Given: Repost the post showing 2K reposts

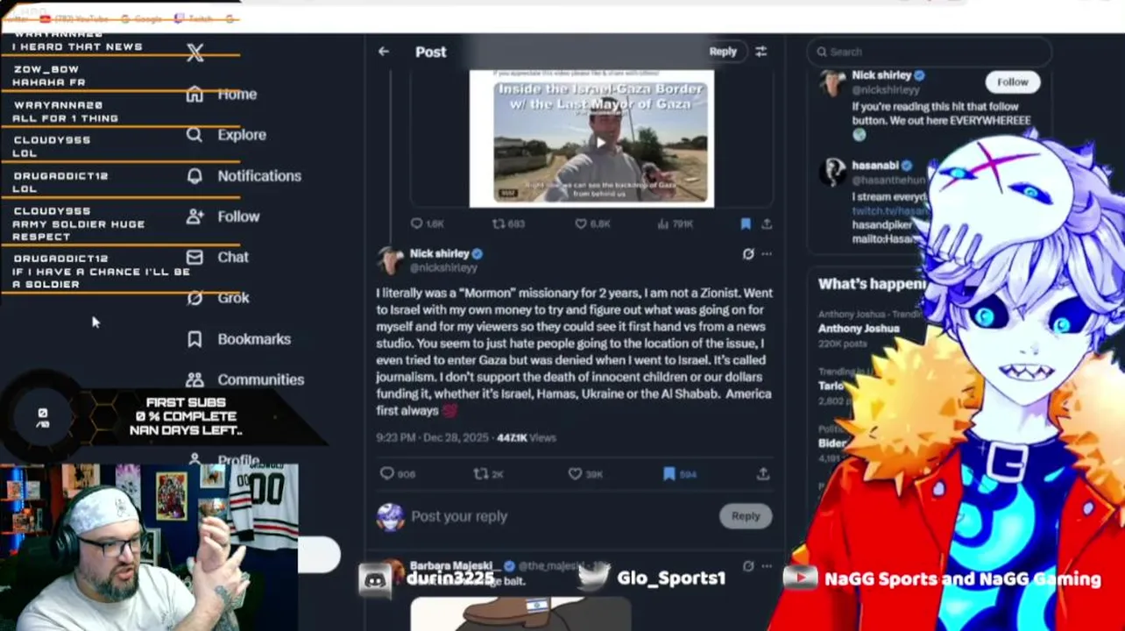Looking at the screenshot, I should (x=480, y=474).
